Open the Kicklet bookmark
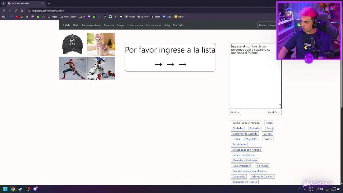Image resolution: width=343 pixels, height=193 pixels. pyautogui.click(x=130, y=17)
